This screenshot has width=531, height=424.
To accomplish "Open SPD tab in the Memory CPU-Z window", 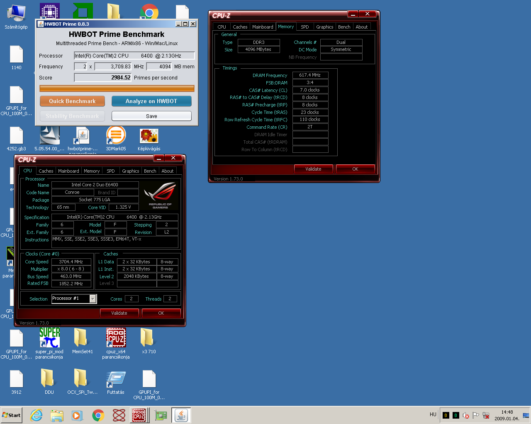I will coord(305,27).
